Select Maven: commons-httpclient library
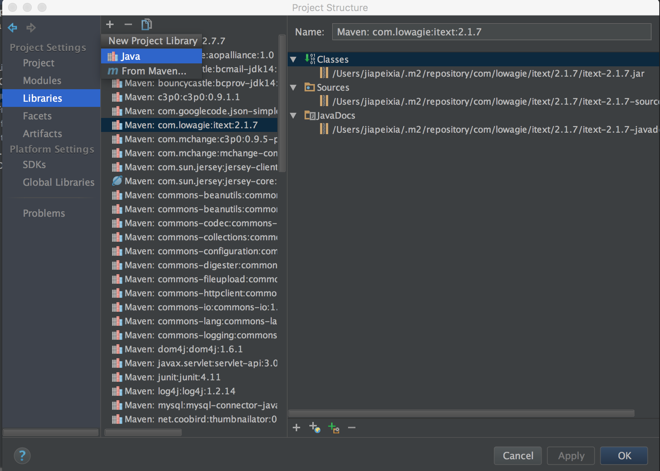Viewport: 660px width, 471px height. 189,293
